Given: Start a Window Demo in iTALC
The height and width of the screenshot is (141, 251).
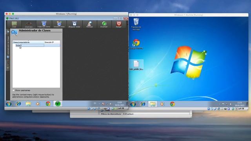Looking at the screenshot, I should (x=59, y=24).
